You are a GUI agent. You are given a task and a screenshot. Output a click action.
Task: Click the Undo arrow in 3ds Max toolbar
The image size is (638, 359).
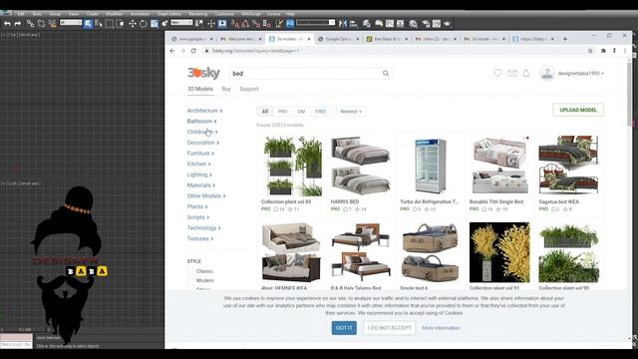[x=7, y=24]
